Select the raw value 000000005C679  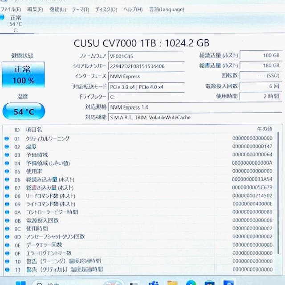[x=252, y=187]
